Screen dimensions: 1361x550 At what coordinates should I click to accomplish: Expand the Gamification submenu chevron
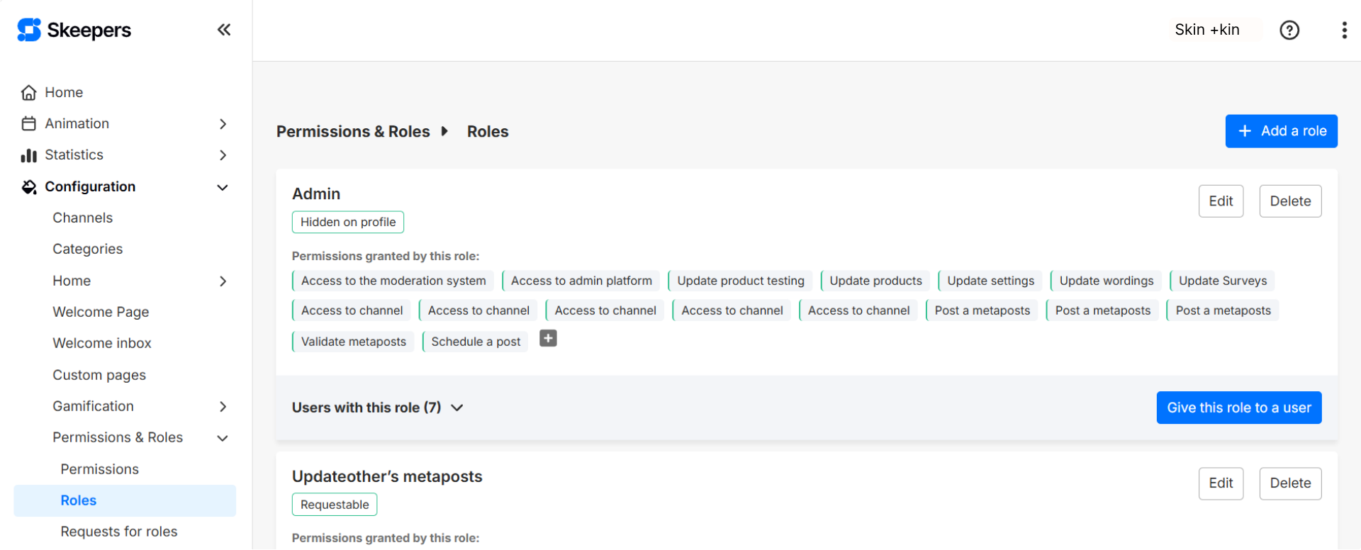tap(223, 407)
